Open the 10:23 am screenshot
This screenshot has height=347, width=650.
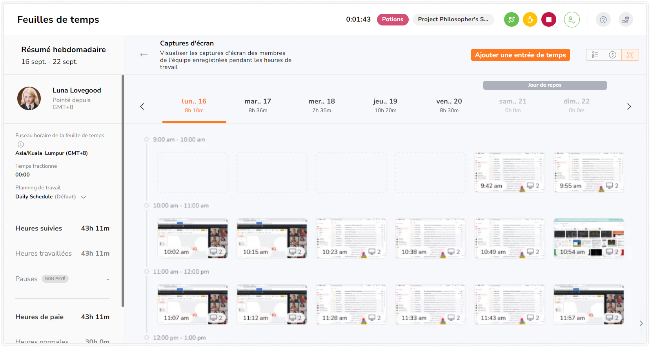(351, 238)
